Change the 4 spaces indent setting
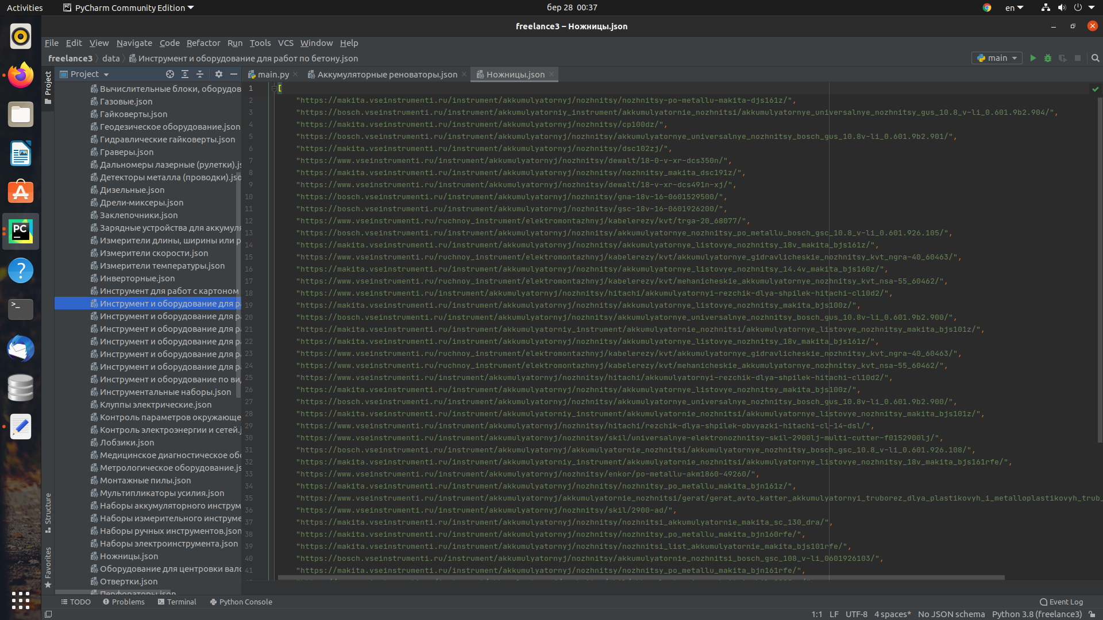This screenshot has width=1103, height=620. (x=892, y=614)
